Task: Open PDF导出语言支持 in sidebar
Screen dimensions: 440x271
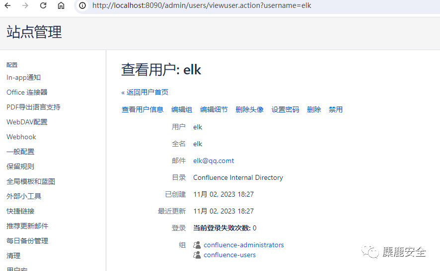Action: click(33, 107)
